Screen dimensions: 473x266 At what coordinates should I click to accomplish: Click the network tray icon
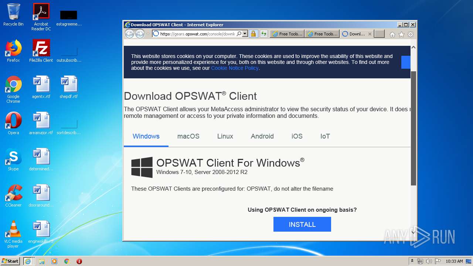tap(420, 261)
